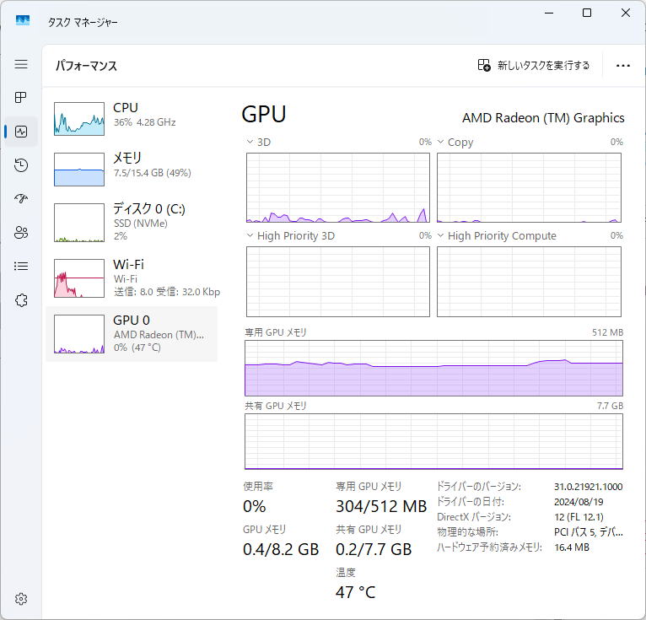
Task: Open the App history page icon
Action: pos(21,165)
